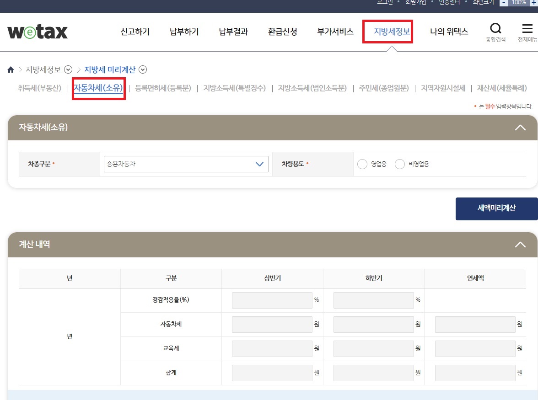
Task: Click the 세액미리계산 button
Action: [496, 208]
